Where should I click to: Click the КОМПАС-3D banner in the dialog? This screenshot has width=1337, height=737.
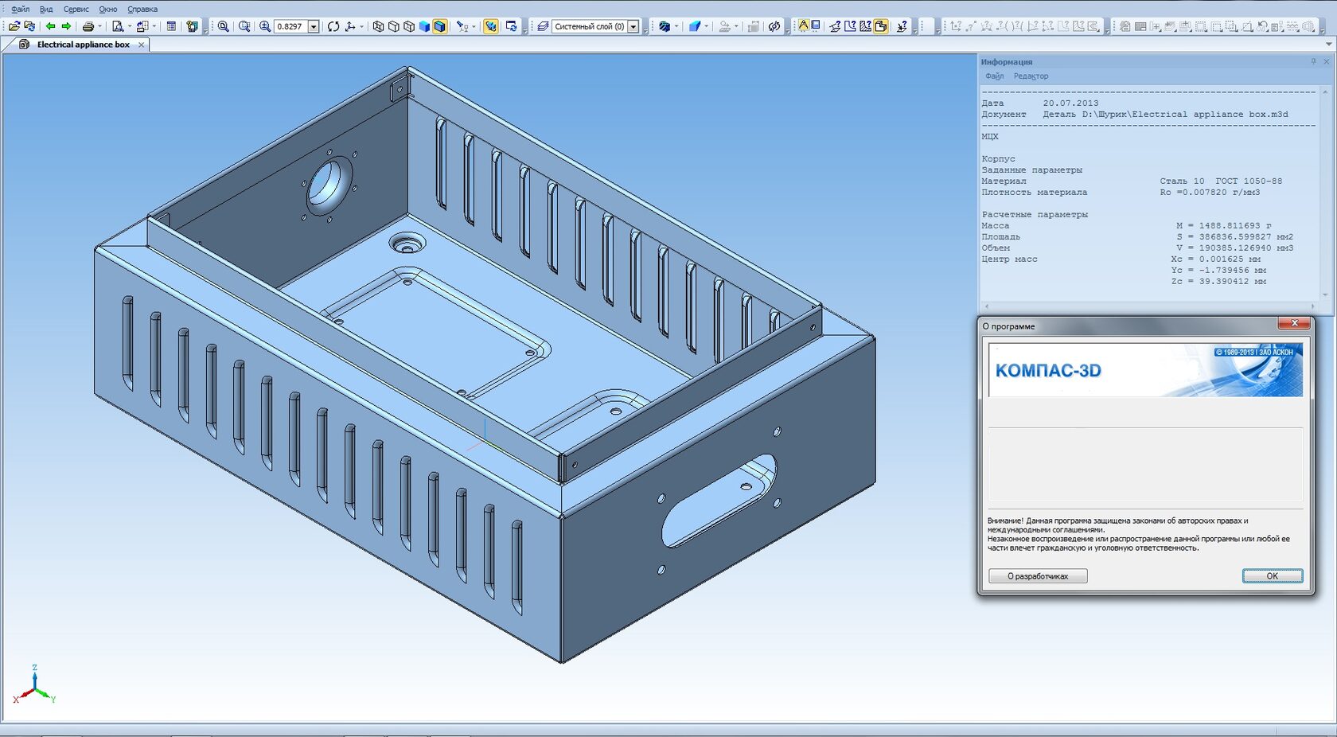click(1145, 369)
